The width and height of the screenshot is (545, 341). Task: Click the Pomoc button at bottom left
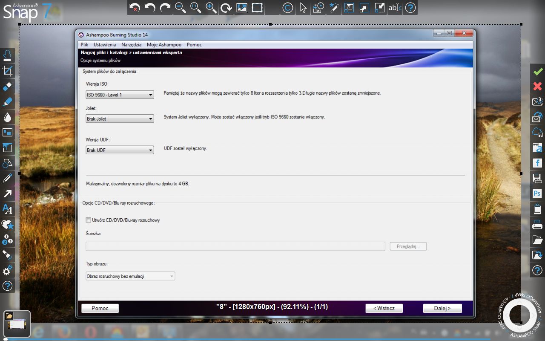(100, 308)
